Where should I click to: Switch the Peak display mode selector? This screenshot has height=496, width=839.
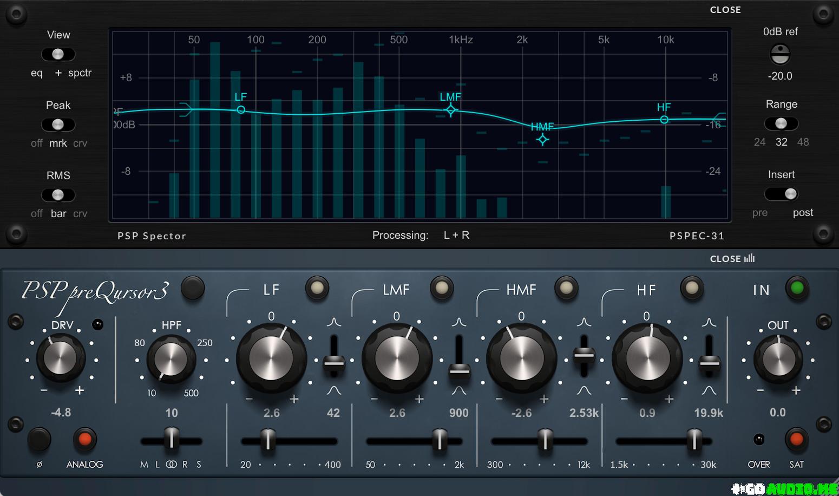(58, 125)
